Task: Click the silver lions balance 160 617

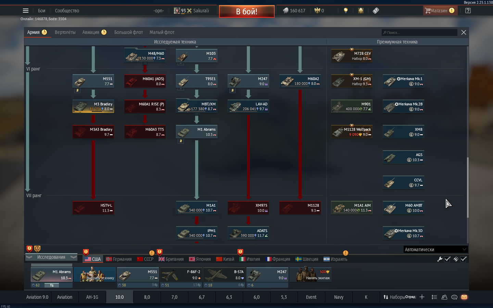Action: pyautogui.click(x=294, y=11)
